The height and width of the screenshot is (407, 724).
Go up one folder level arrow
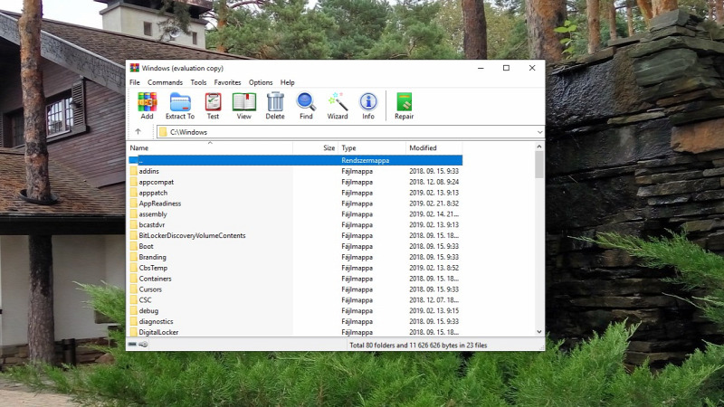[138, 132]
